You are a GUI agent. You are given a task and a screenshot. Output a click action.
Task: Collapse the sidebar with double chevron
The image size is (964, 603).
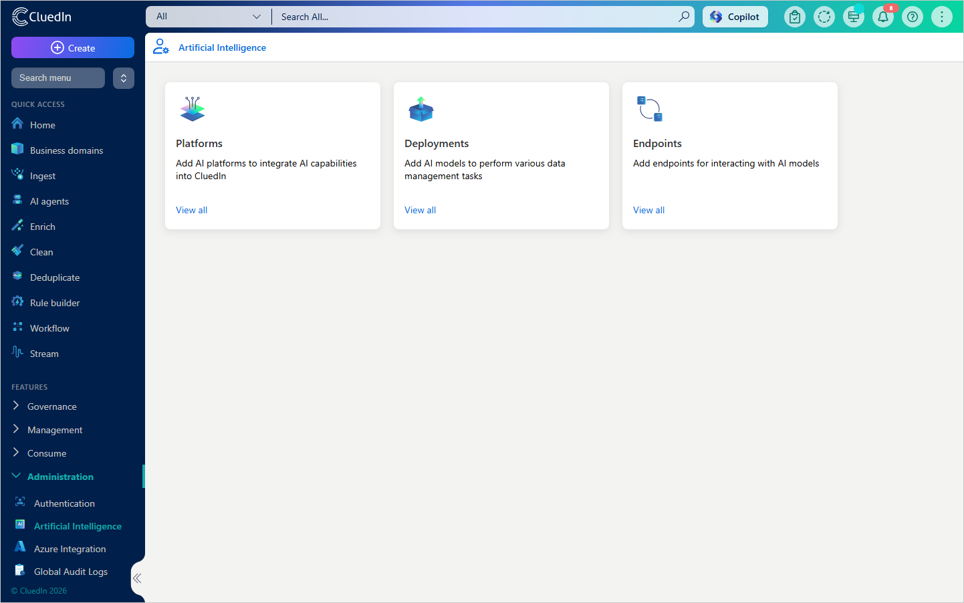pos(137,578)
